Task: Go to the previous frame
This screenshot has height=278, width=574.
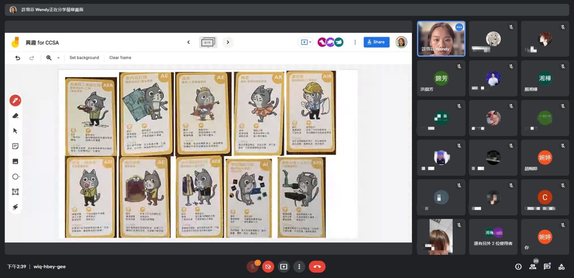Action: (189, 42)
